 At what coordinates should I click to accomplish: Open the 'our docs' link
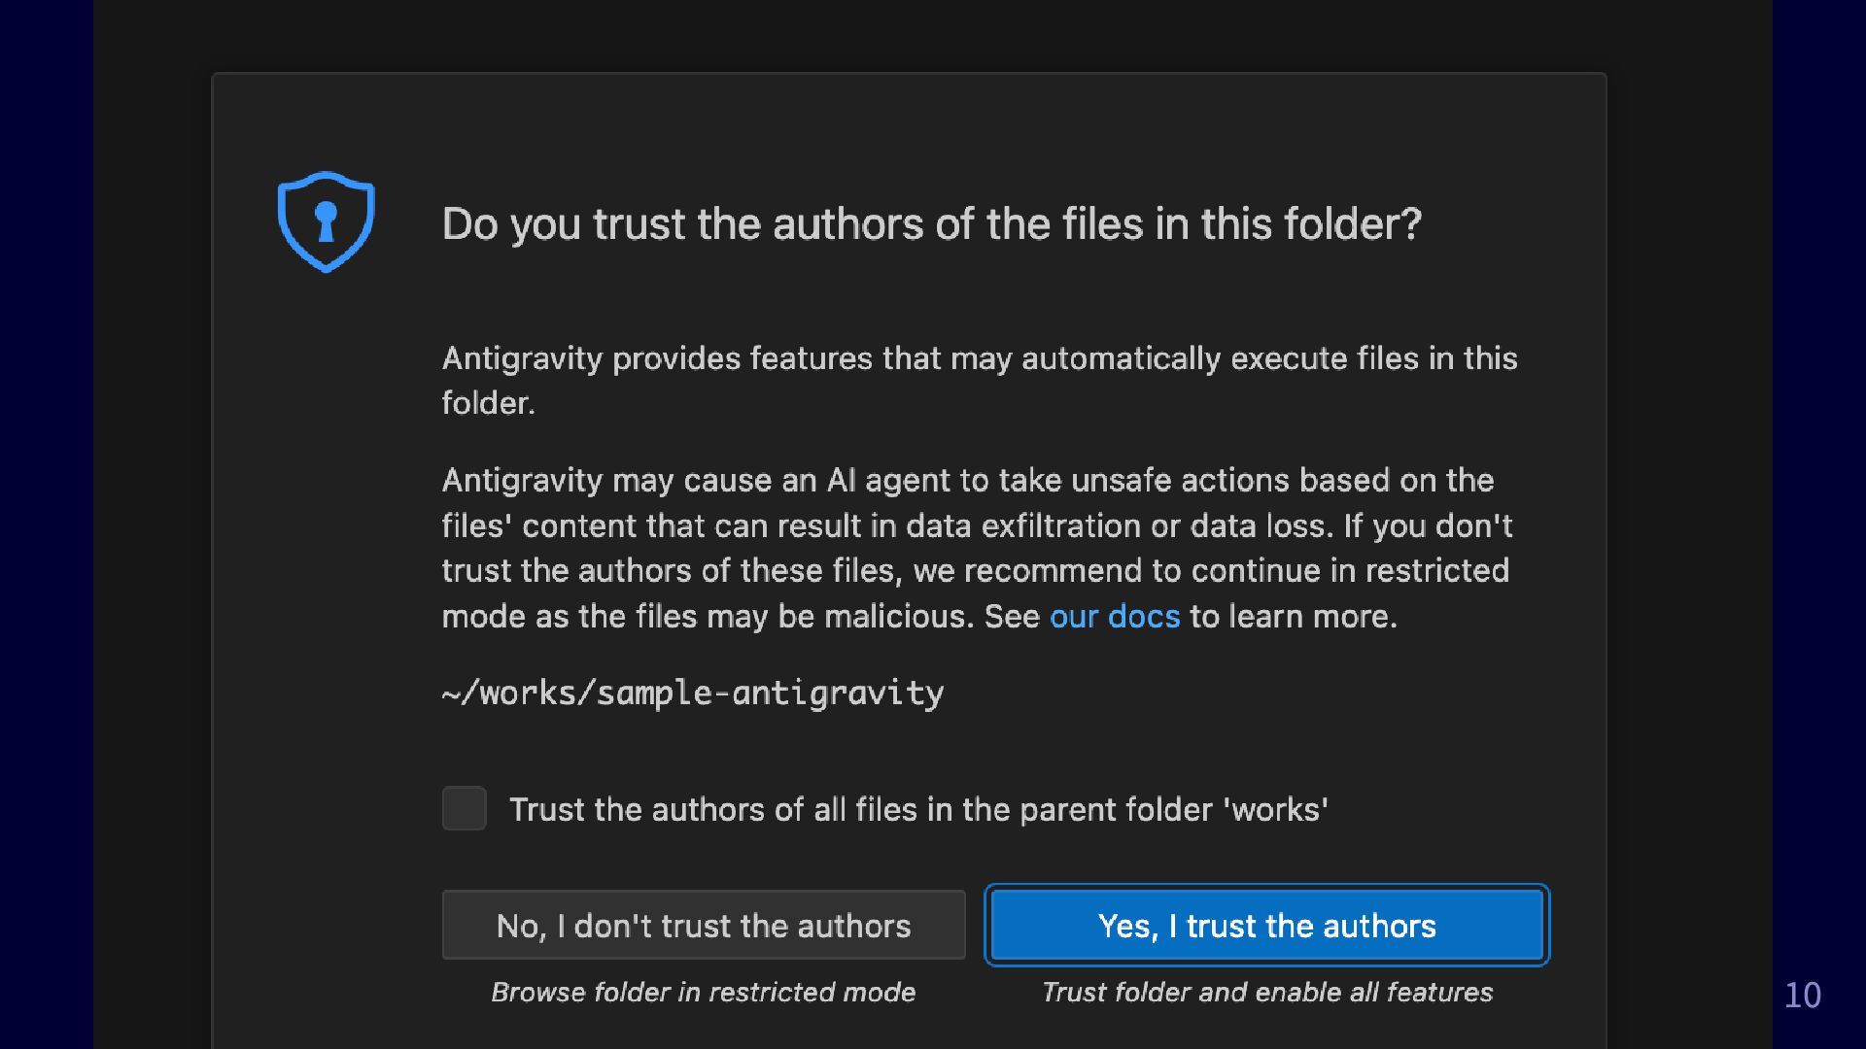coord(1114,616)
